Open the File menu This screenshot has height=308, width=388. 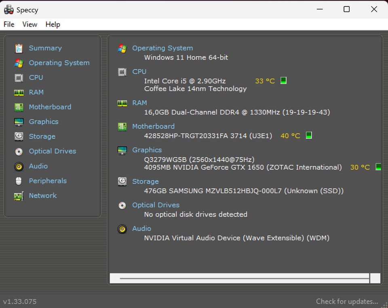(9, 25)
